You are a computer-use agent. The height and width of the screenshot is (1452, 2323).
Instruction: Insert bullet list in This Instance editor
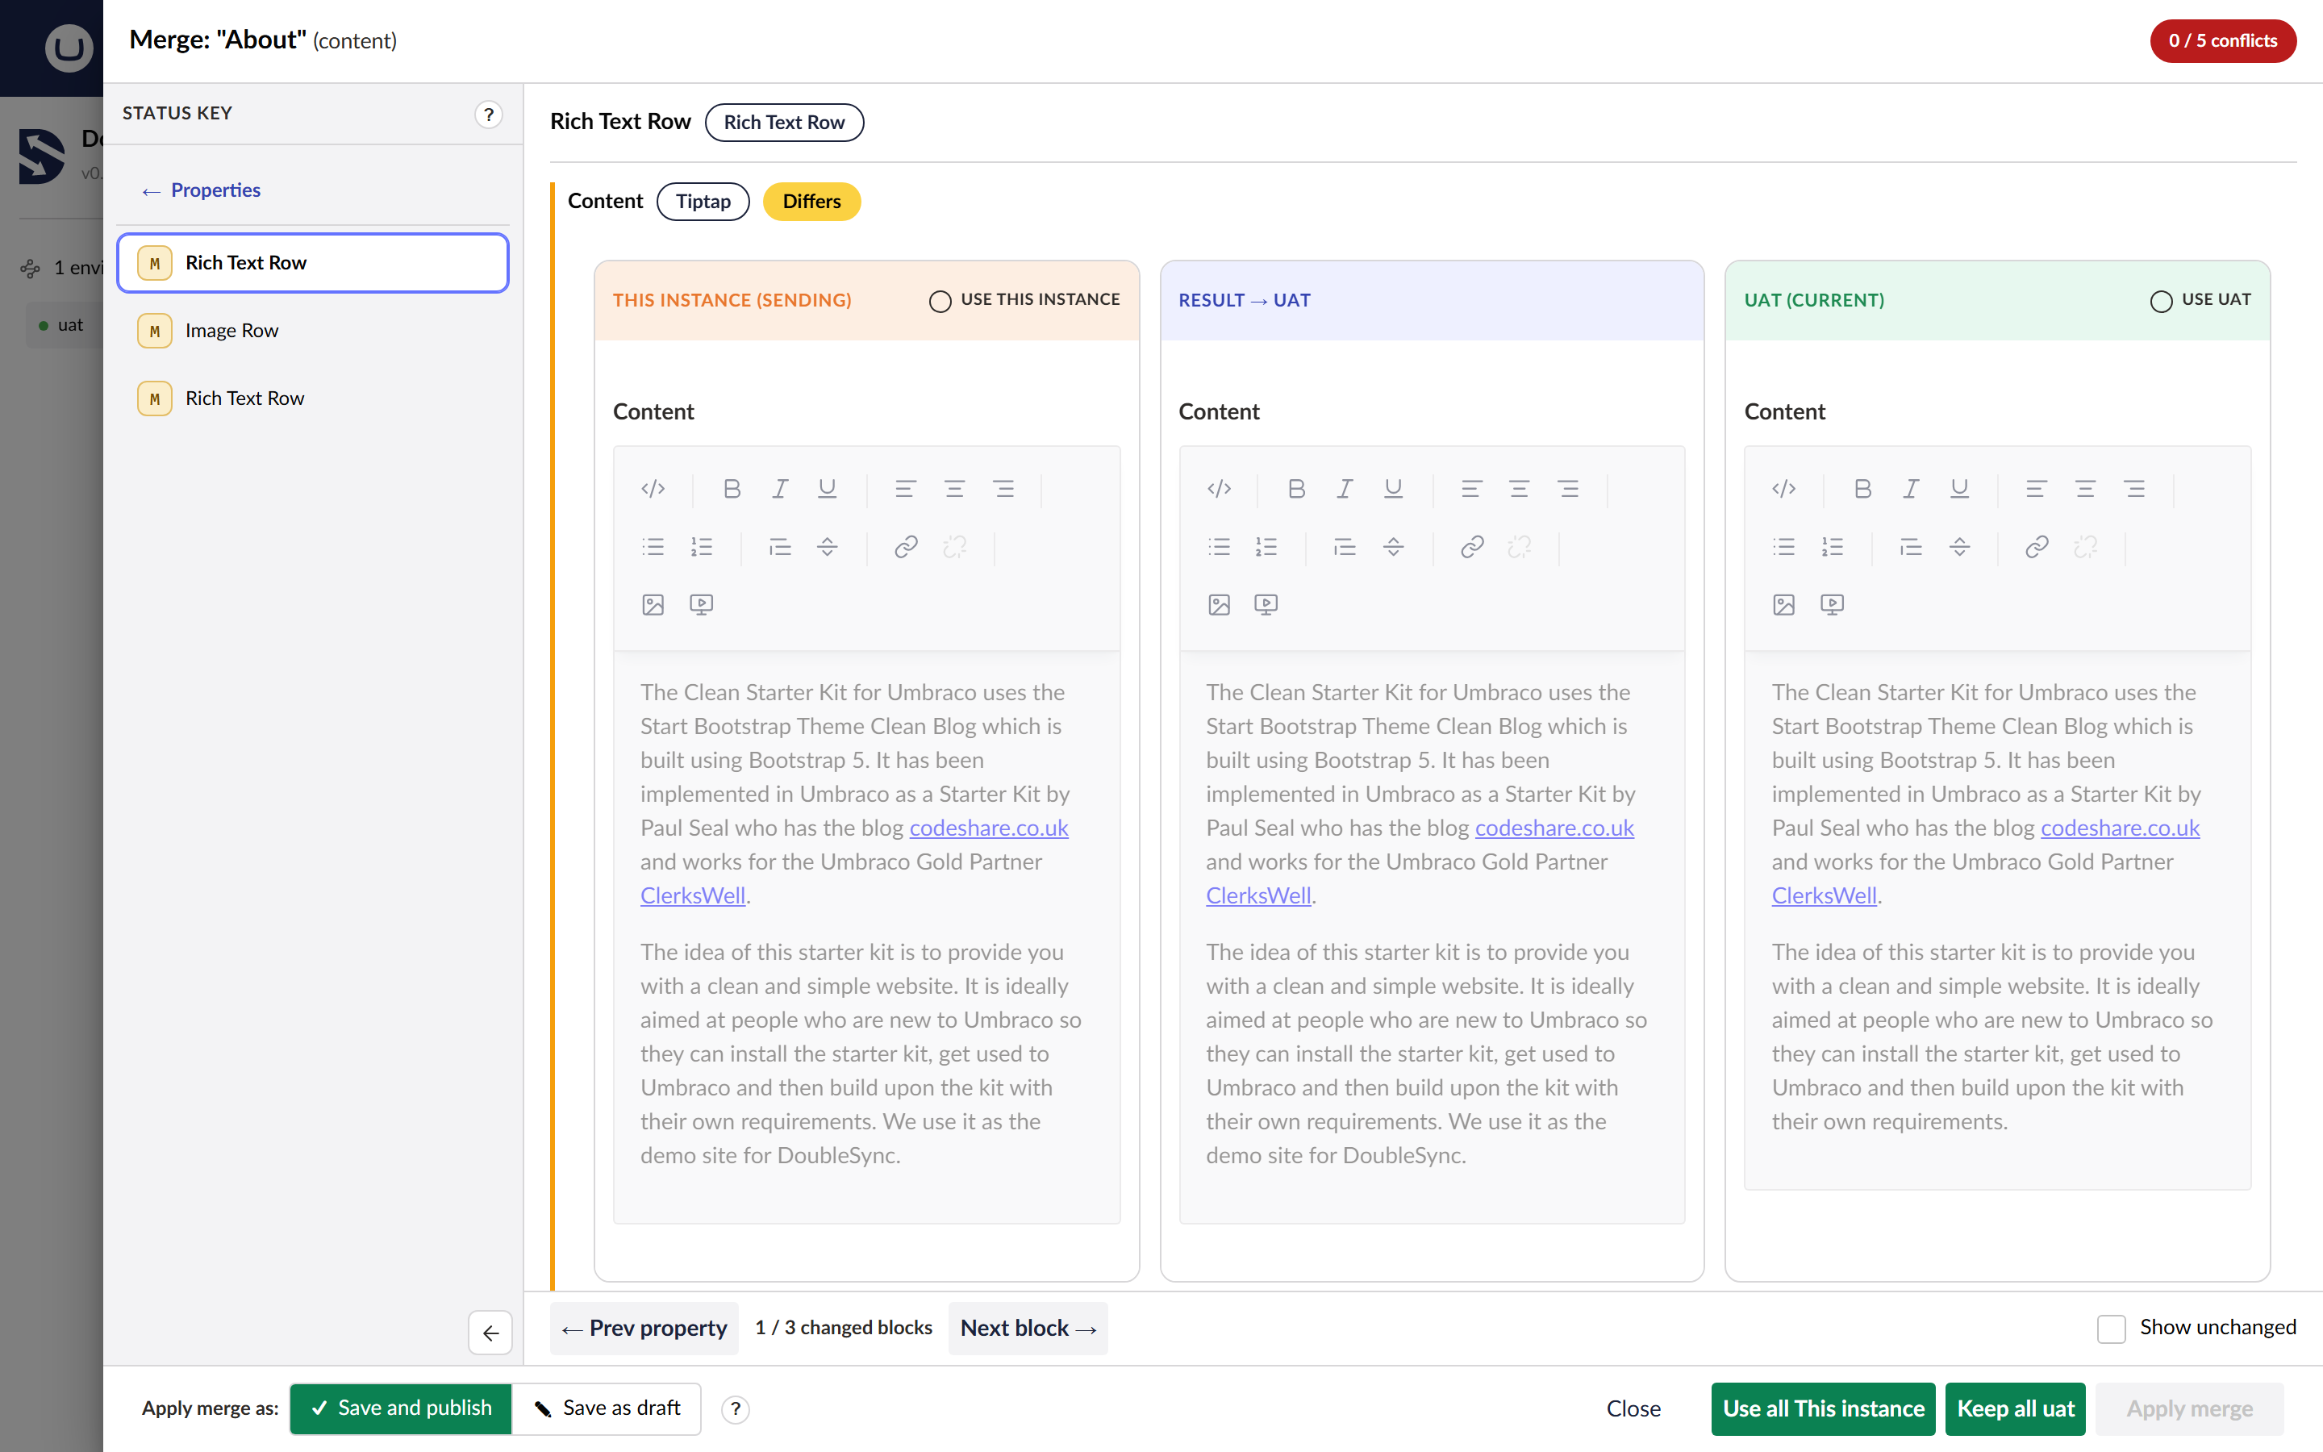[653, 546]
